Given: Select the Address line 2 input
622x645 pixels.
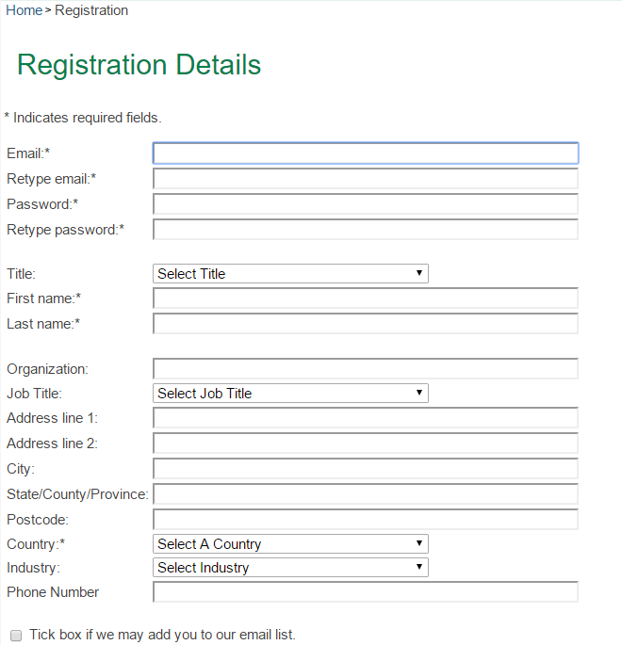Looking at the screenshot, I should (x=365, y=443).
